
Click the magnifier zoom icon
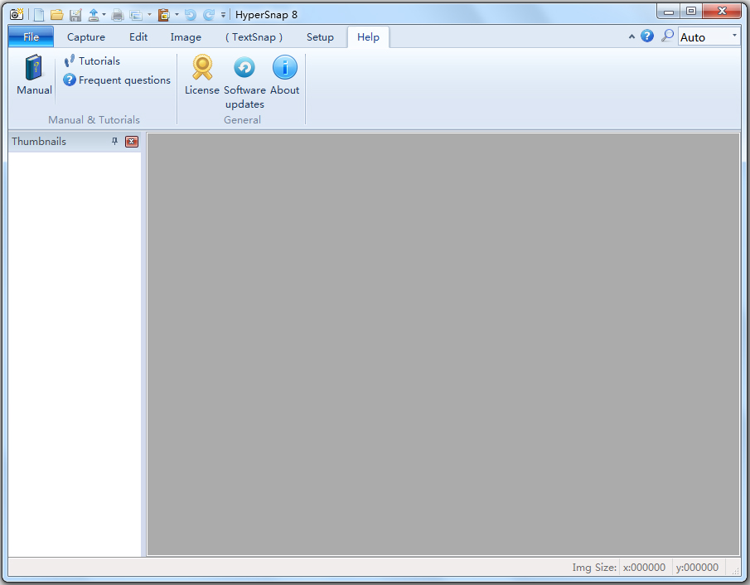pyautogui.click(x=667, y=36)
